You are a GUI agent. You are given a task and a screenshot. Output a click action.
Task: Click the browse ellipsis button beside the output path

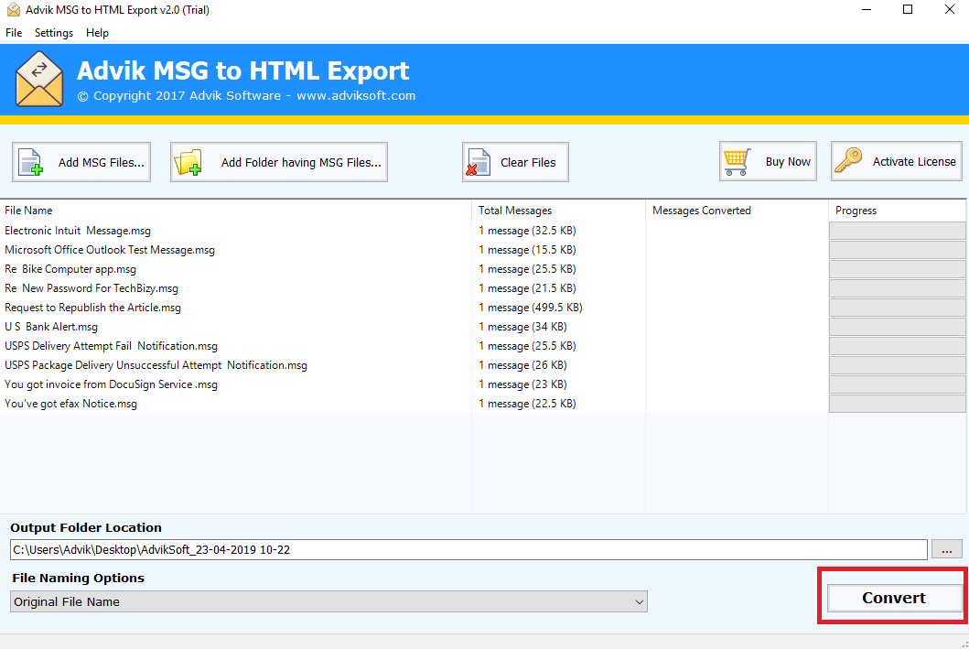coord(946,549)
